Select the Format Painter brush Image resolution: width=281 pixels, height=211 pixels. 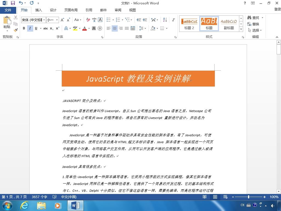point(16,30)
